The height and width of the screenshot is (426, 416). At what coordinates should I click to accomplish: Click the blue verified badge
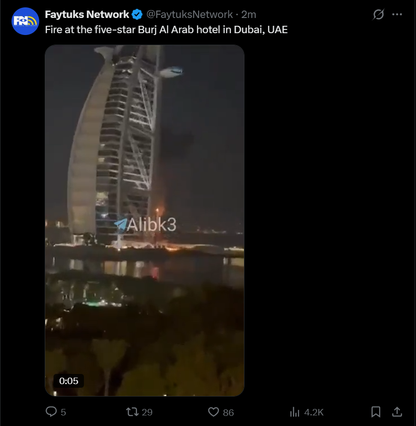(137, 14)
